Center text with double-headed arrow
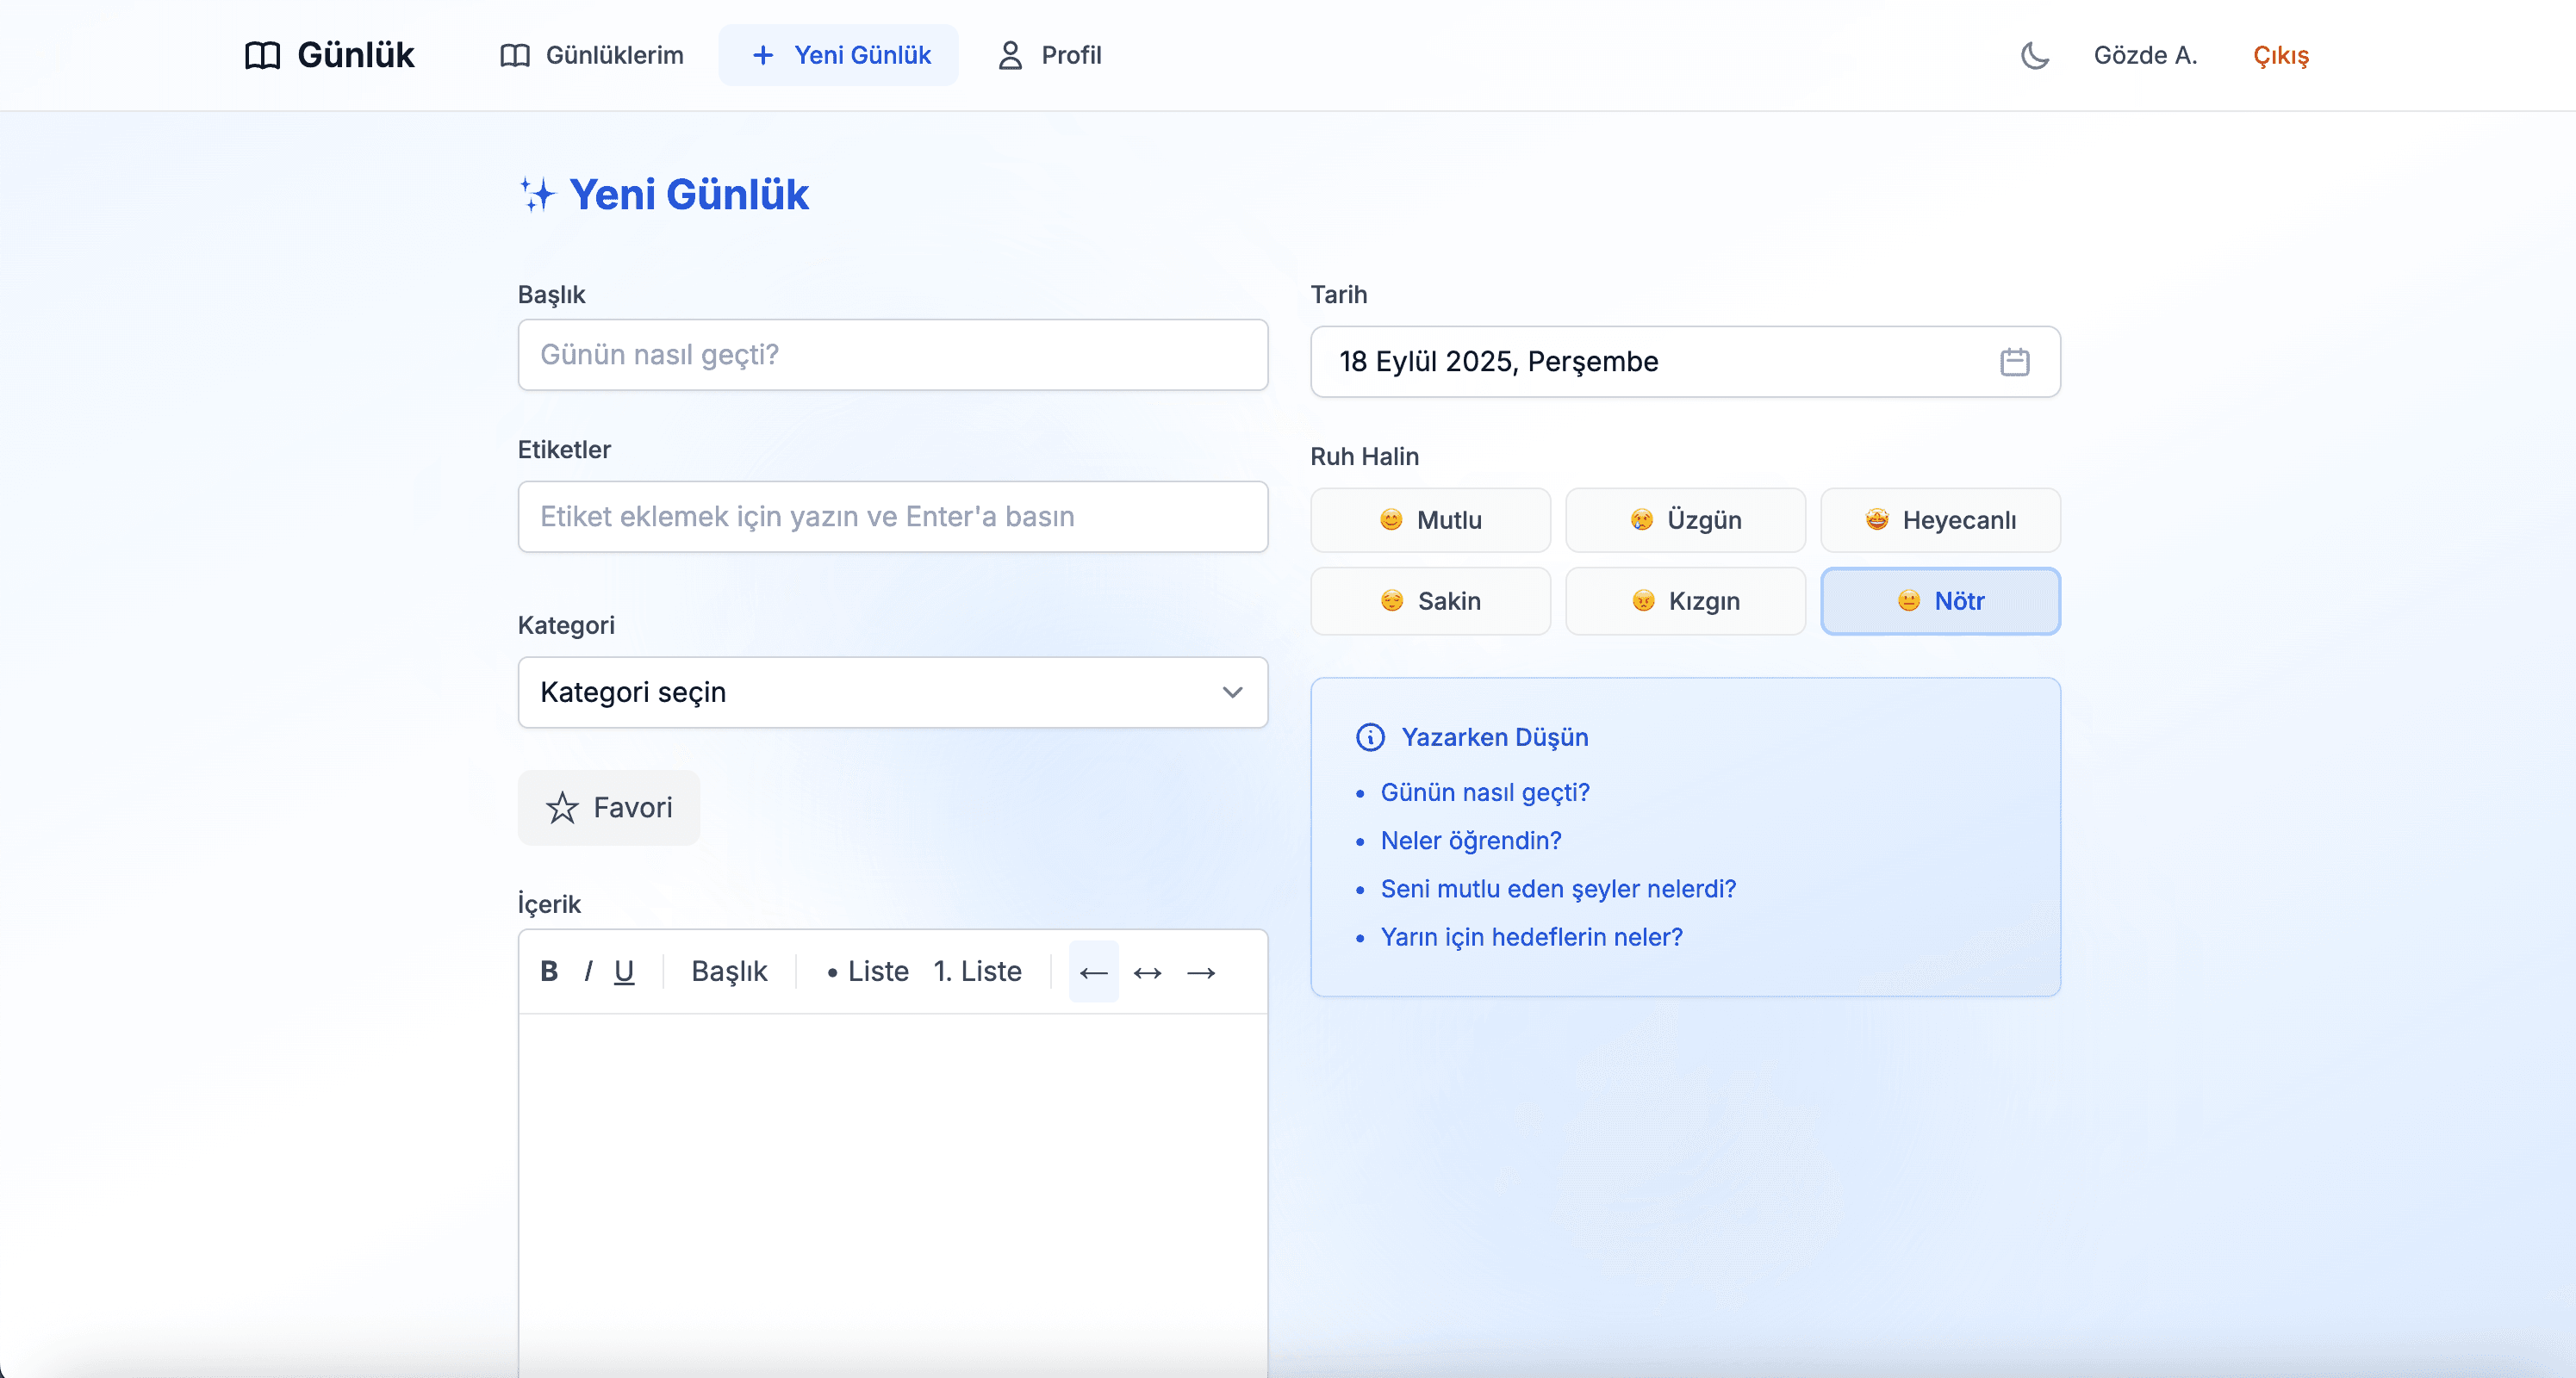The height and width of the screenshot is (1378, 2576). pyautogui.click(x=1147, y=972)
